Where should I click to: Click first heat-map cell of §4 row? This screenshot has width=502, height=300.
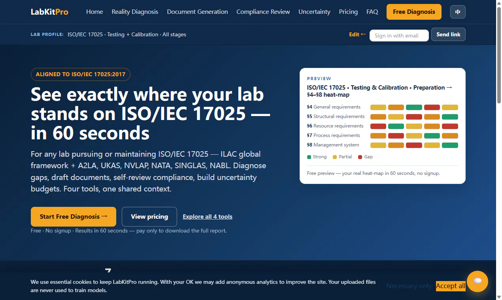coord(378,107)
